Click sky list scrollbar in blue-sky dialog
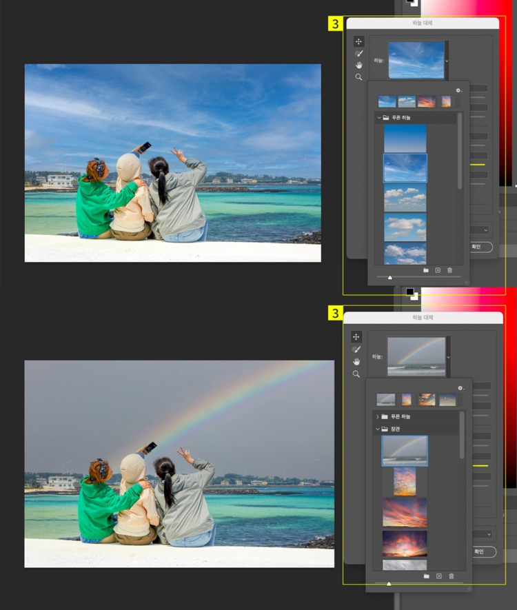517x610 pixels. 460,151
